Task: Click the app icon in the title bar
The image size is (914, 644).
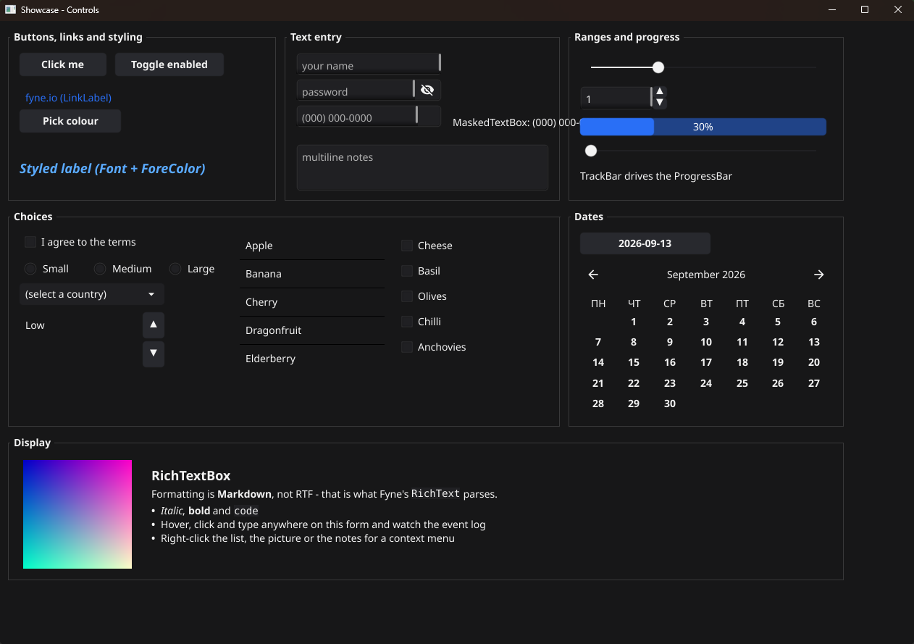Action: 11,10
